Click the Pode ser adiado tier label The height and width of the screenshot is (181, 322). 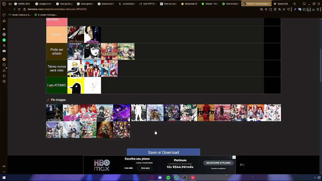point(57,52)
